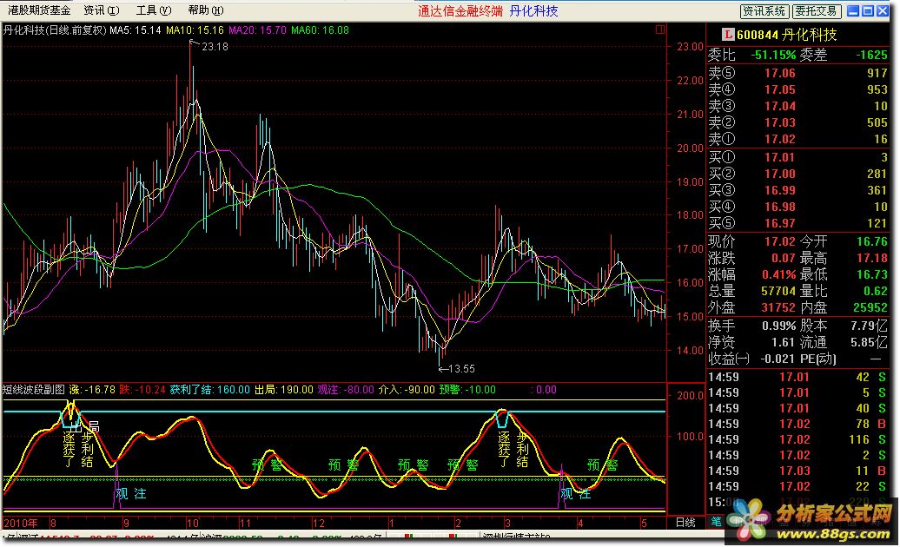Click the 委差 -1625 value

(871, 55)
